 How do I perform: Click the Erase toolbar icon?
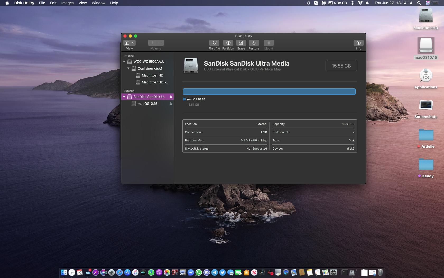point(241,43)
